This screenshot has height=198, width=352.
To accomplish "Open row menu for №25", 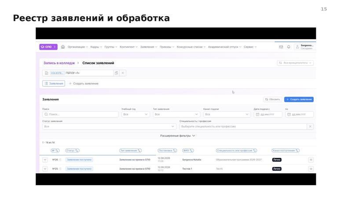I will pyautogui.click(x=311, y=169).
